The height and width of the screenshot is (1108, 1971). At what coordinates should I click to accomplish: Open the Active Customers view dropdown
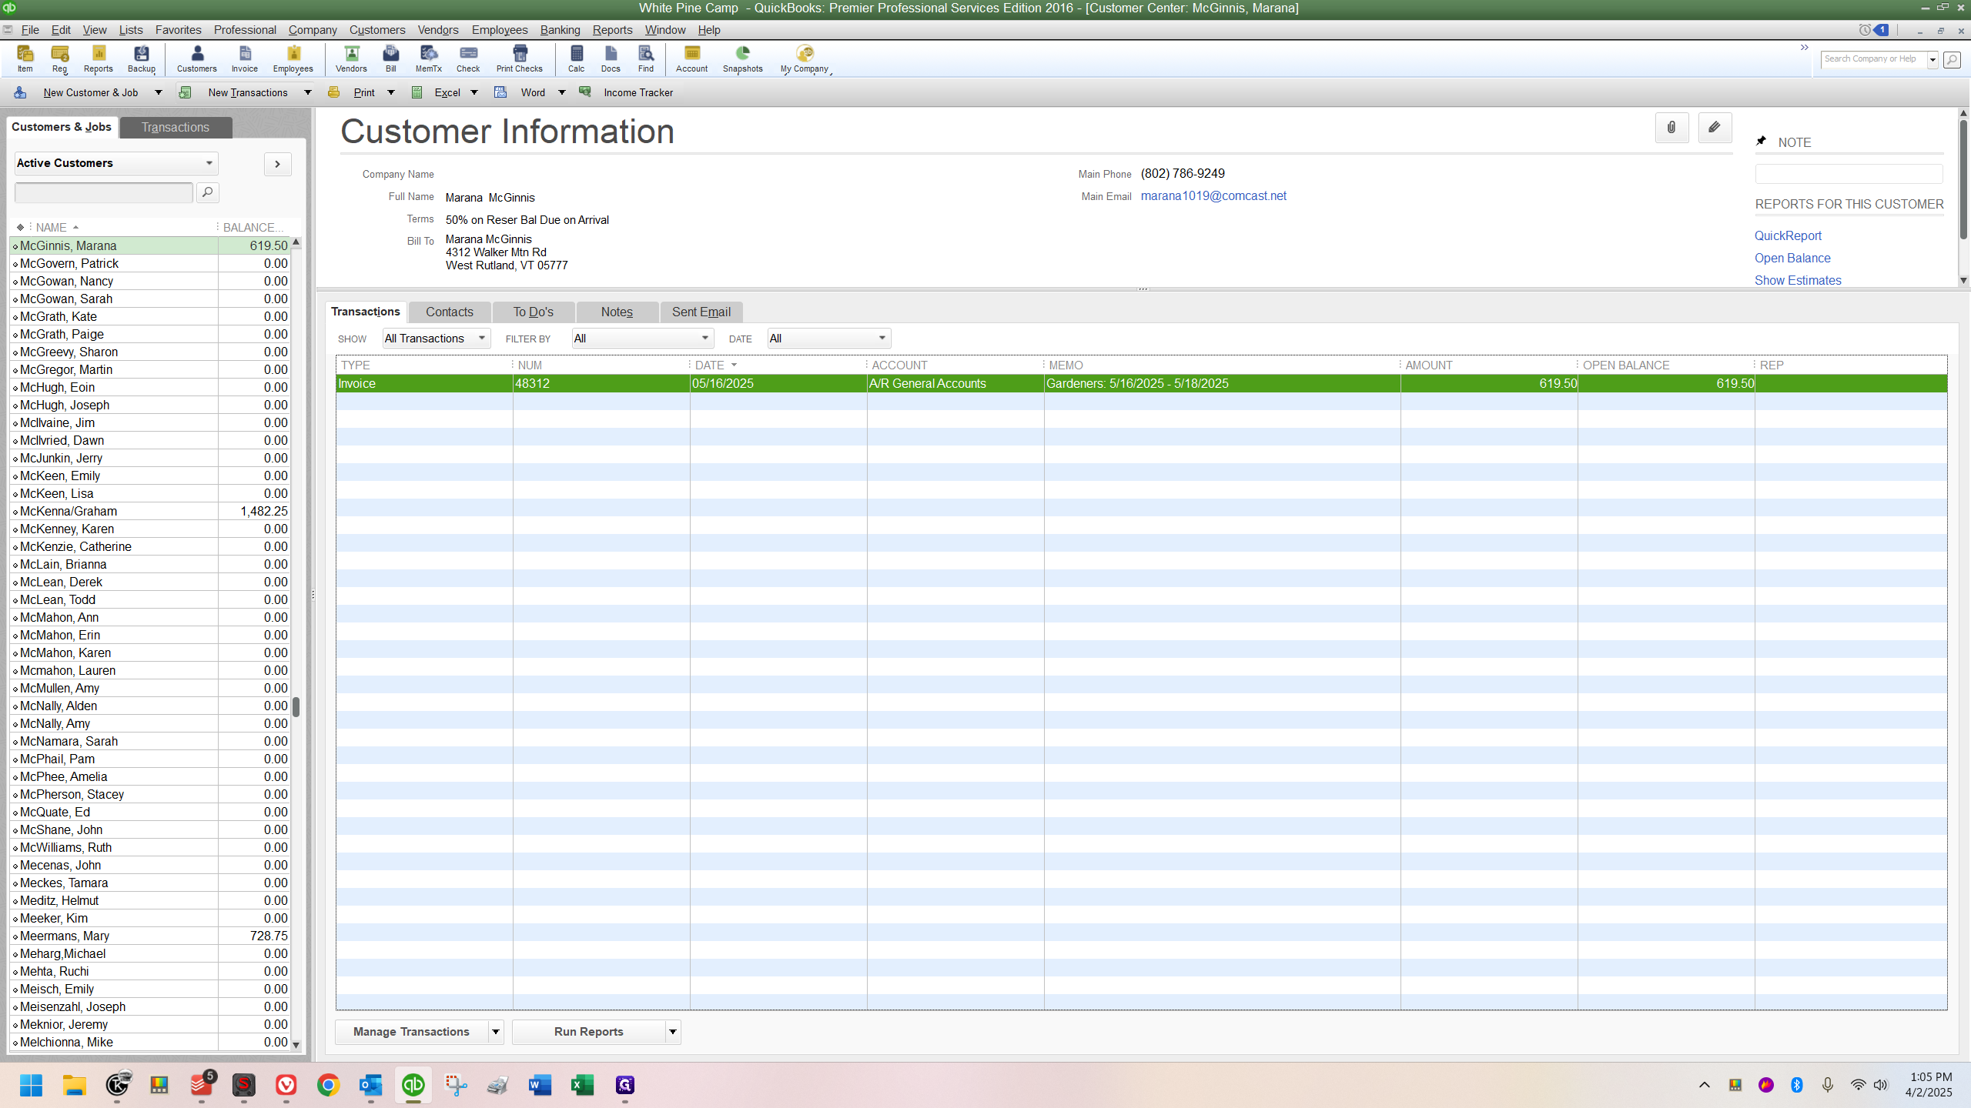point(115,163)
